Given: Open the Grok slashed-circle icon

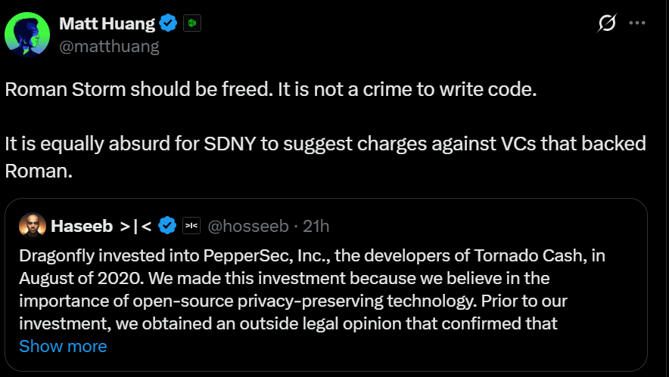Looking at the screenshot, I should click(x=606, y=23).
